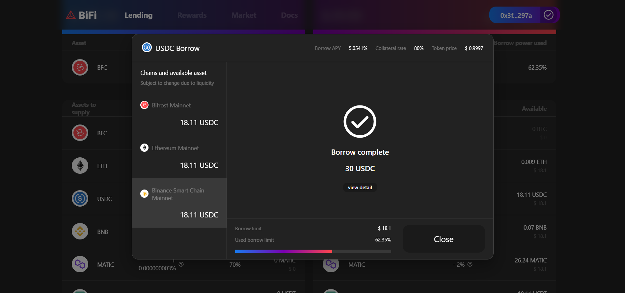
Task: Click the USDC coin icon in the modal header
Action: (147, 48)
